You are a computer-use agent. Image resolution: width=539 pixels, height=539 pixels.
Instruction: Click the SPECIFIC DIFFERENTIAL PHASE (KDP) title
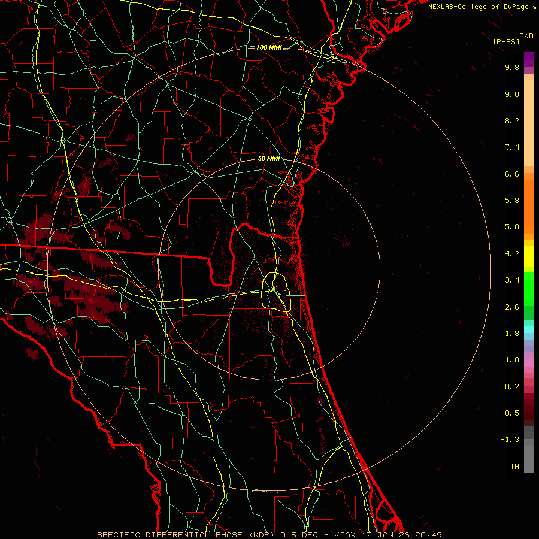[186, 535]
